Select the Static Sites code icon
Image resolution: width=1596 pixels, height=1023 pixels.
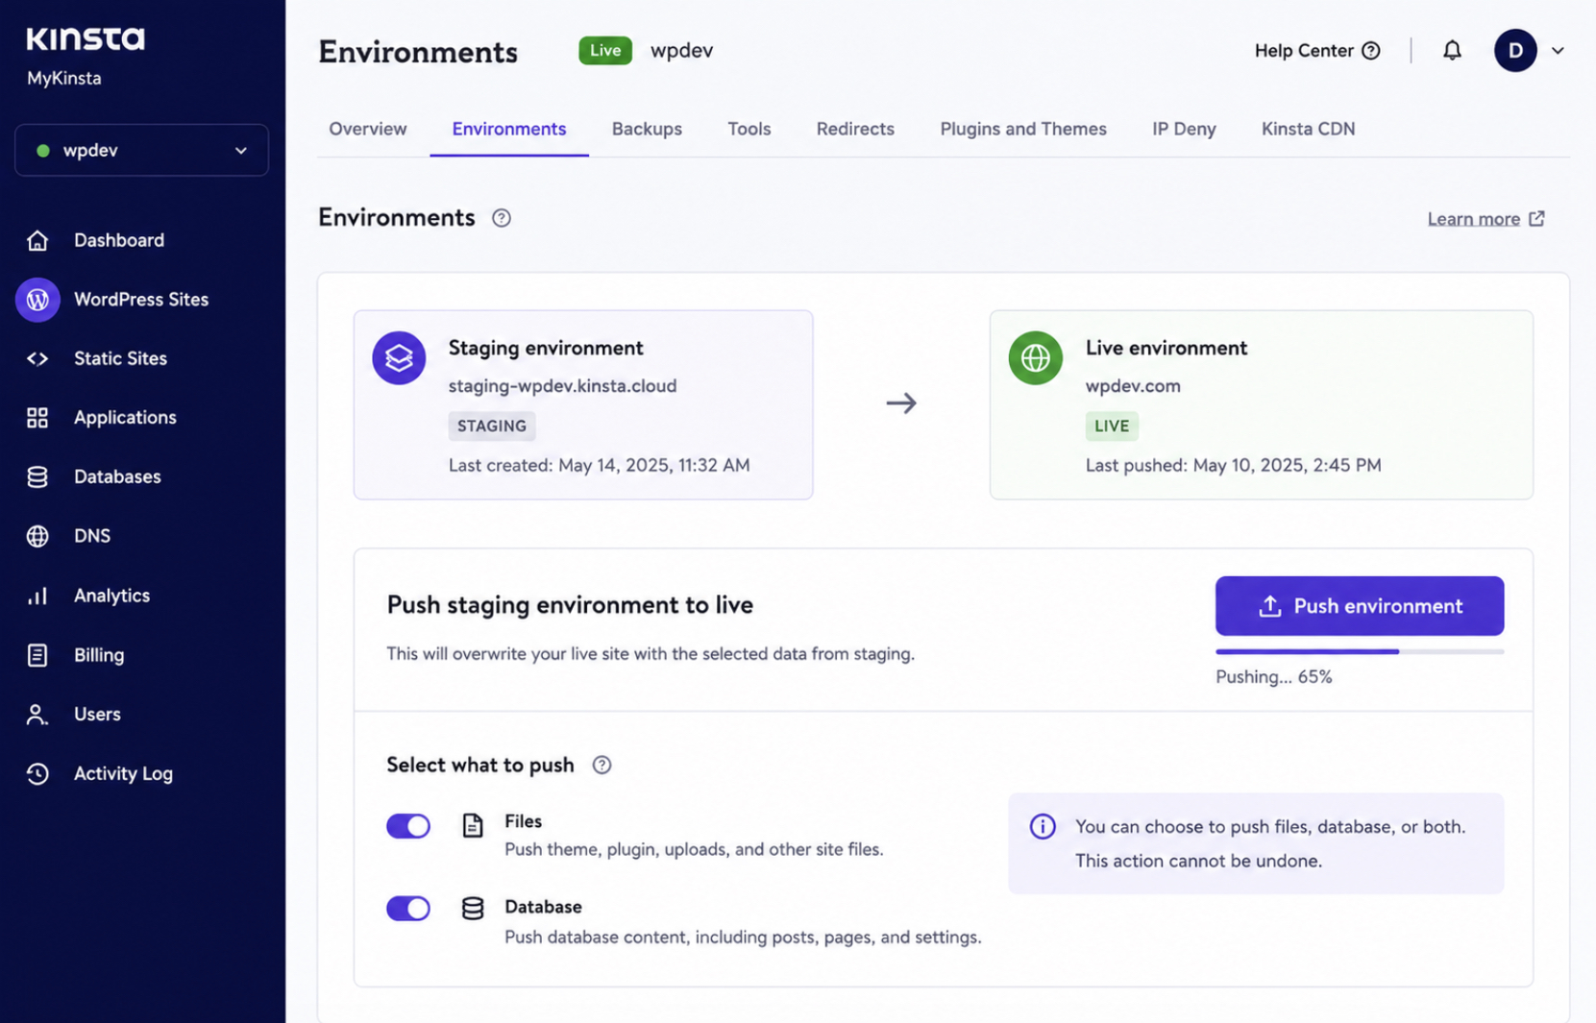click(37, 358)
